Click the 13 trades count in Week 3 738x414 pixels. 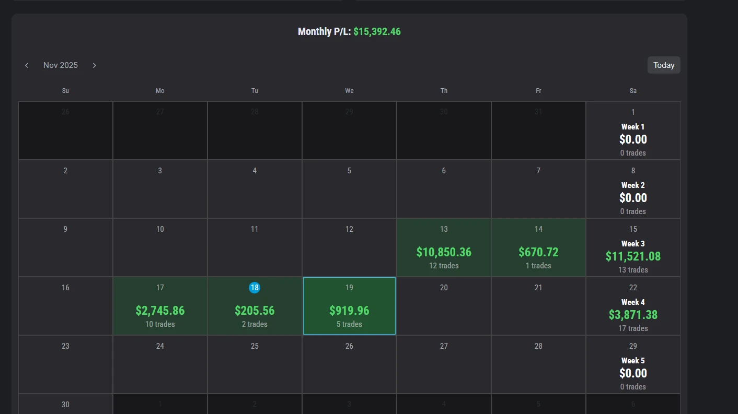coord(633,270)
